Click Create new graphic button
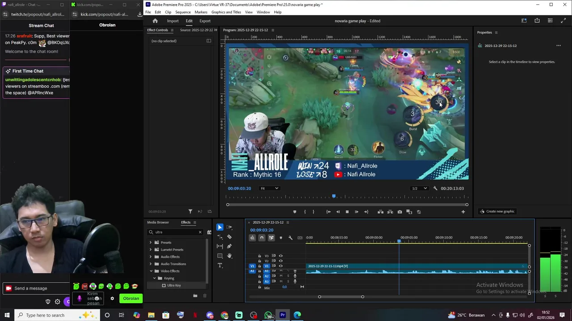The width and height of the screenshot is (572, 321). point(497,211)
